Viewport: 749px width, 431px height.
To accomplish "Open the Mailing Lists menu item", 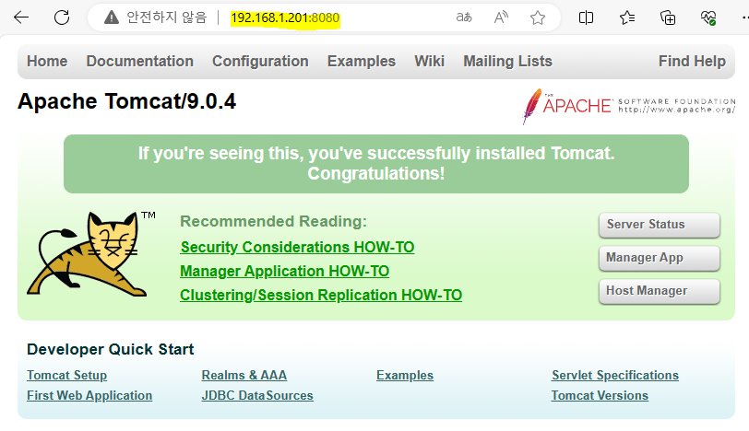I will [x=507, y=61].
